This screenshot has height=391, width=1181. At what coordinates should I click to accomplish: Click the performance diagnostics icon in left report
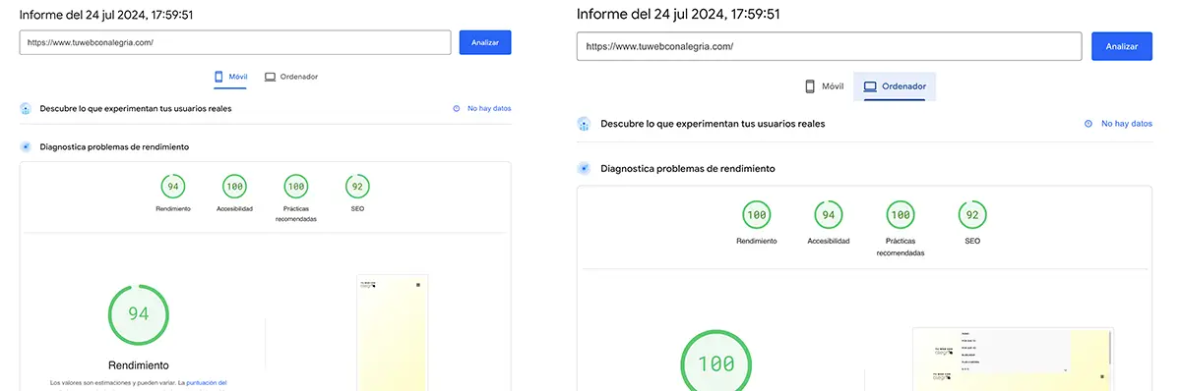(x=27, y=146)
